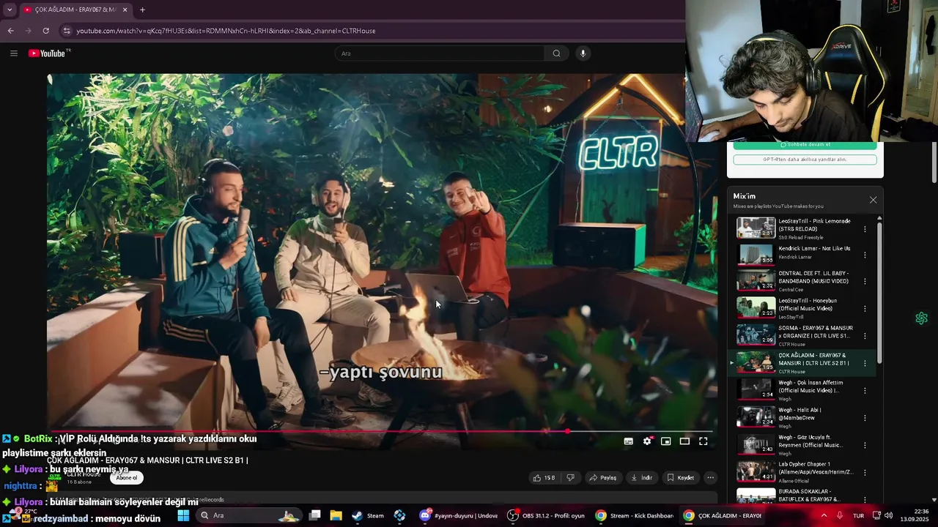Reload the page with the browser refresh button
This screenshot has height=527, width=938.
click(x=45, y=31)
